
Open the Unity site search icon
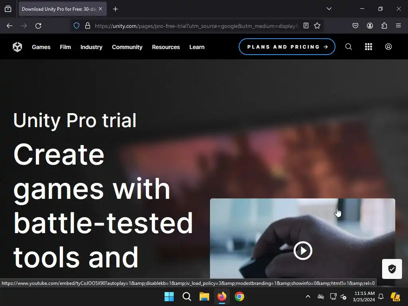pos(349,47)
